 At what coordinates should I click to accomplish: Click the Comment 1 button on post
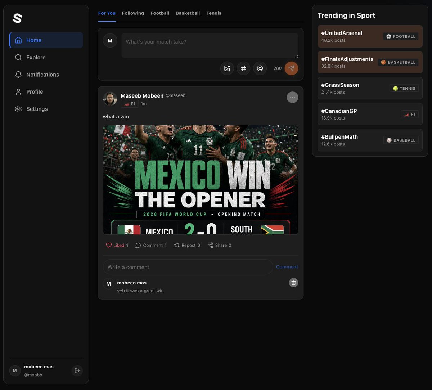point(151,245)
